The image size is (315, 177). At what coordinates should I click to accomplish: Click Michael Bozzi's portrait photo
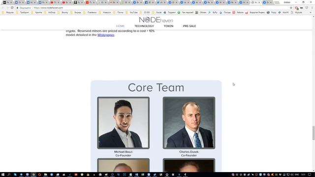click(124, 123)
